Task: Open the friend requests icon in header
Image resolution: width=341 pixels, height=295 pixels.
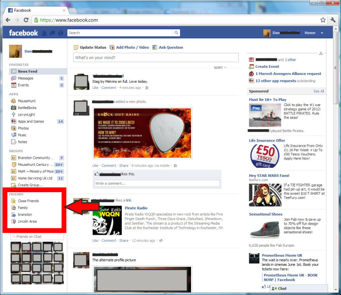Action: 44,33
